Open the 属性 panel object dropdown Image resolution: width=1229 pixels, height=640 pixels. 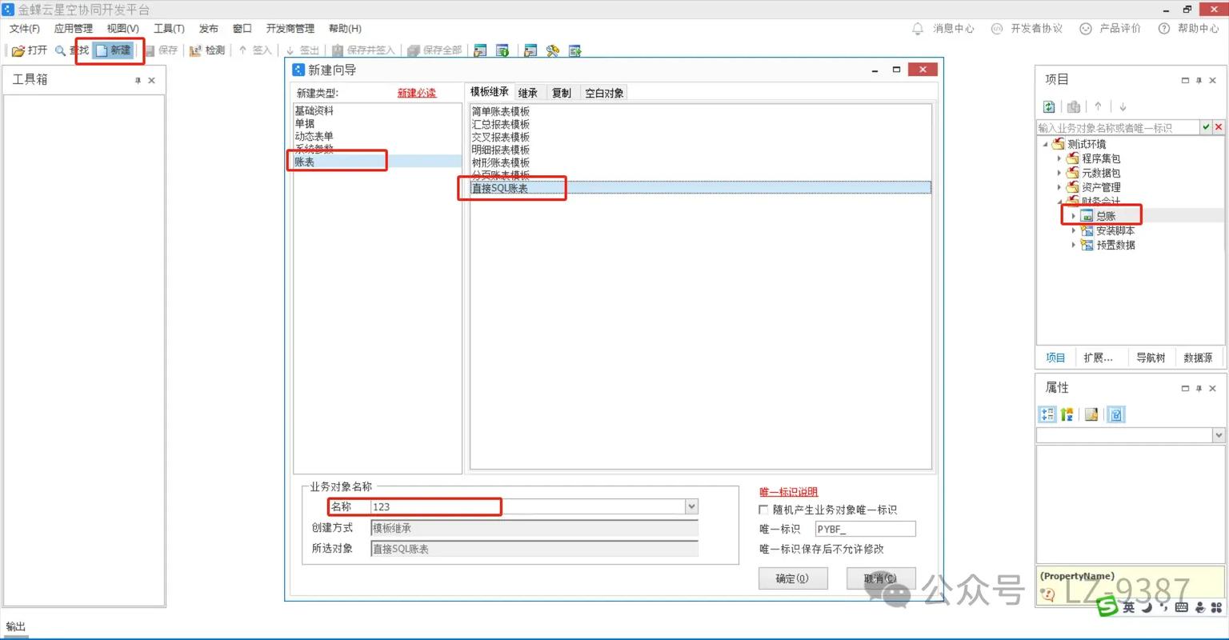click(x=1218, y=435)
